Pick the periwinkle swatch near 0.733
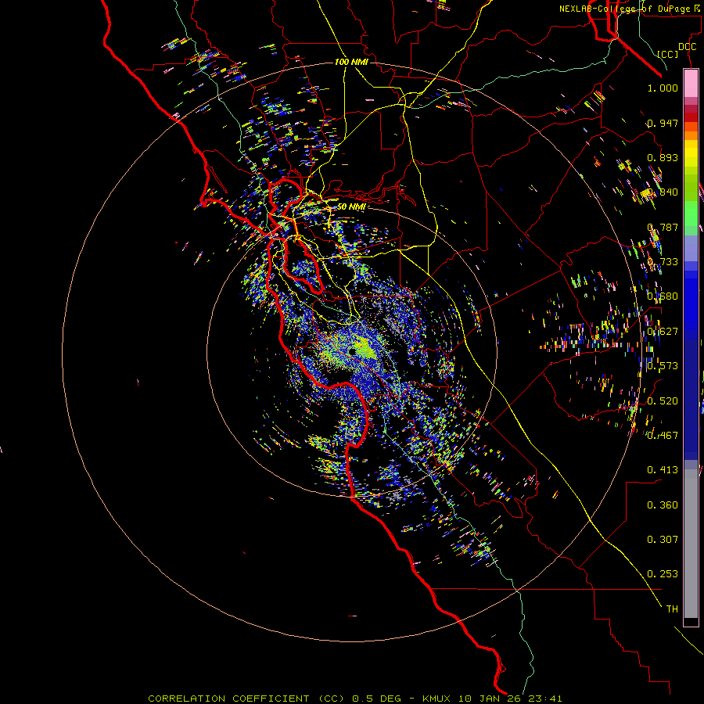The height and width of the screenshot is (704, 704). (x=691, y=249)
